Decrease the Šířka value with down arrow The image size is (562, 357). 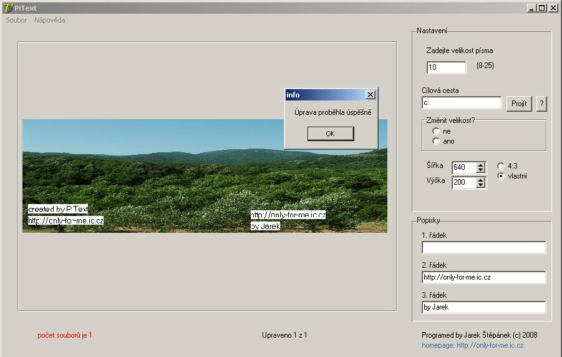tap(481, 170)
